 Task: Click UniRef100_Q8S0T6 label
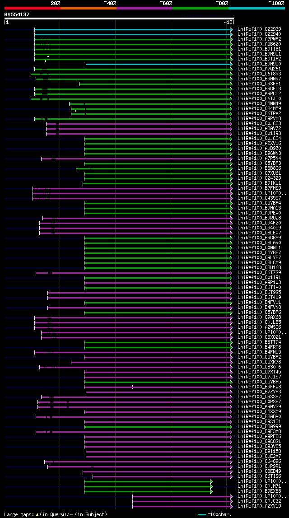click(x=259, y=367)
